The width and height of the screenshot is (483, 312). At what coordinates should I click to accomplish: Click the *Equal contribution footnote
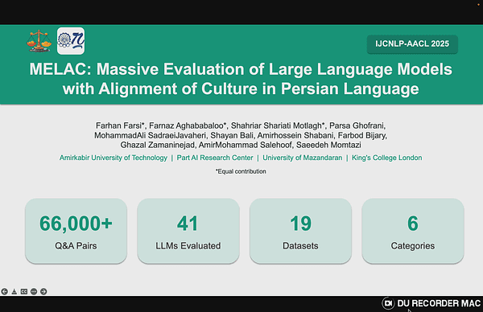(241, 171)
